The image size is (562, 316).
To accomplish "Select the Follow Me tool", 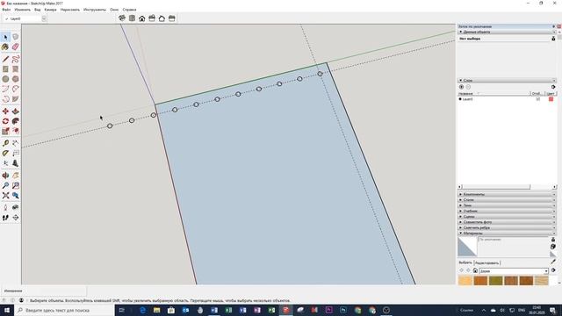I will click(16, 121).
